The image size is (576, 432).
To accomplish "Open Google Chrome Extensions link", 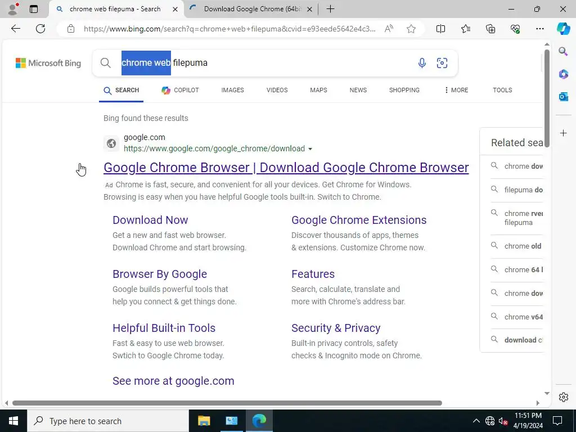I will [359, 220].
